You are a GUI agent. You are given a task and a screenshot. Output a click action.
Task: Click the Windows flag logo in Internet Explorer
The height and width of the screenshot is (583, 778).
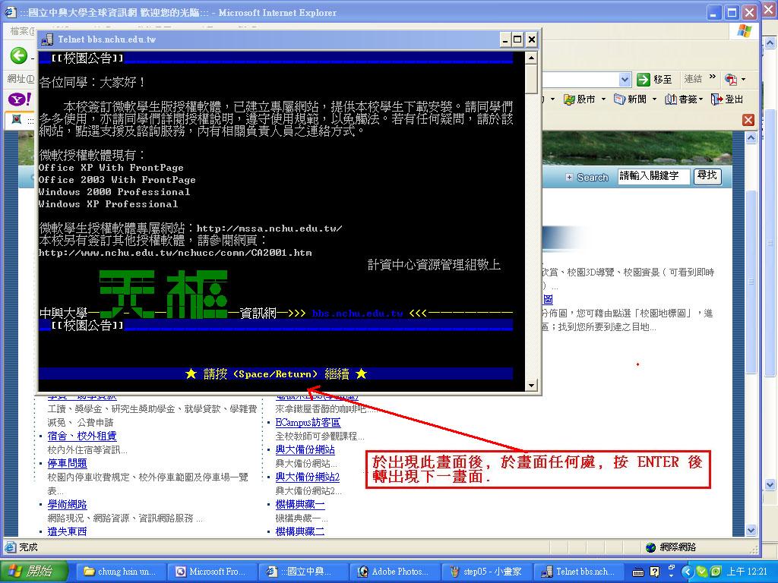pos(744,31)
